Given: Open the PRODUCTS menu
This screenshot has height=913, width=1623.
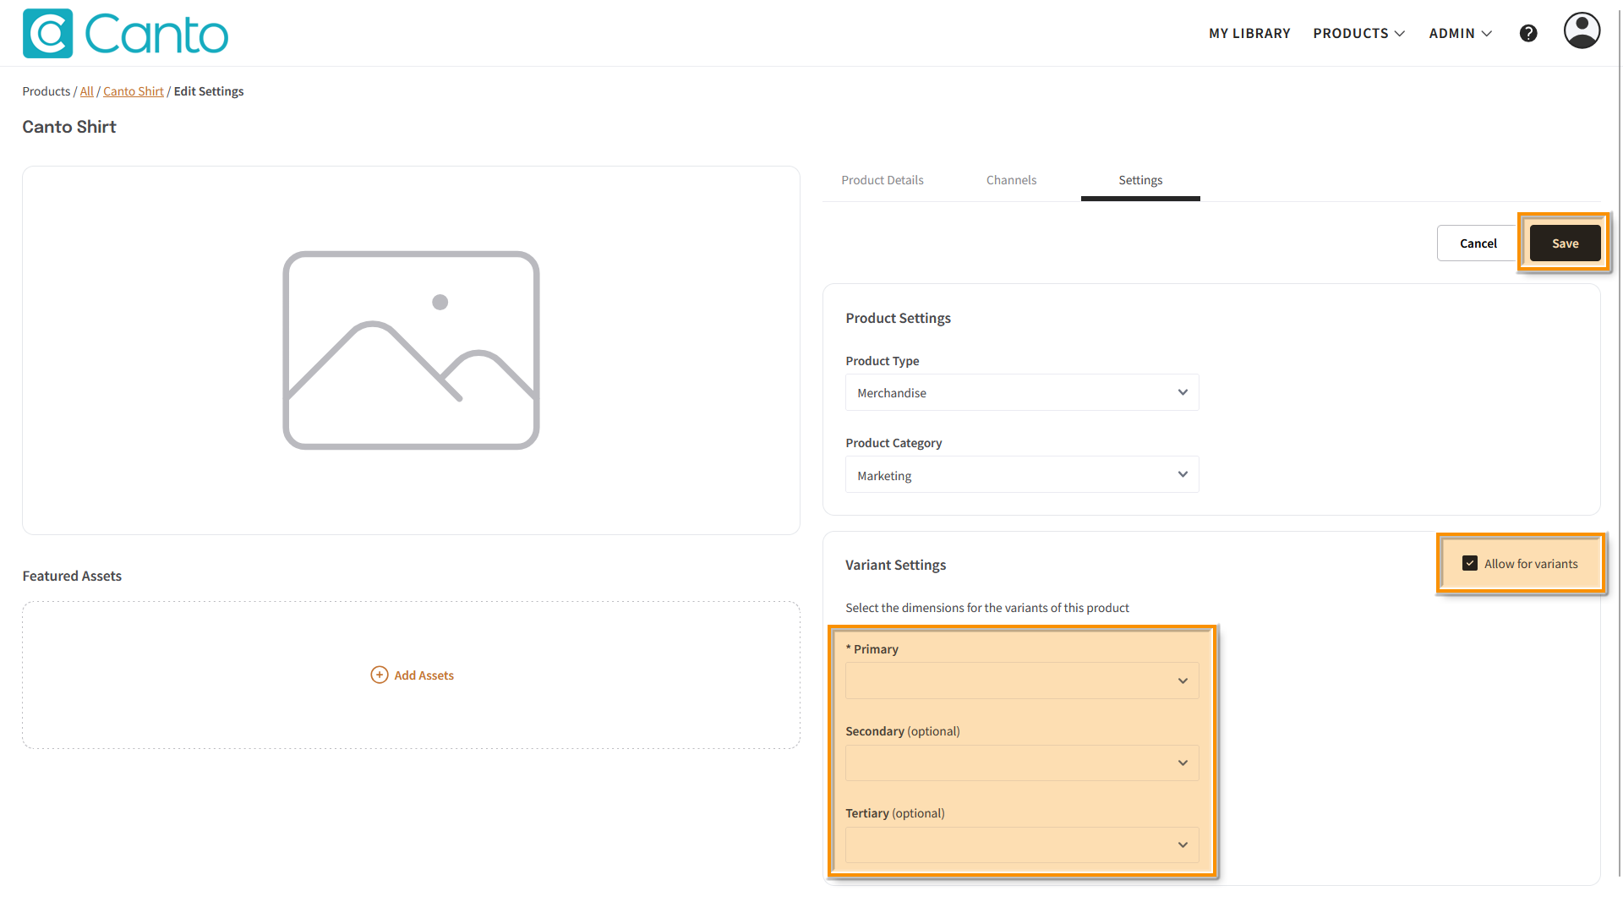Looking at the screenshot, I should coord(1358,33).
